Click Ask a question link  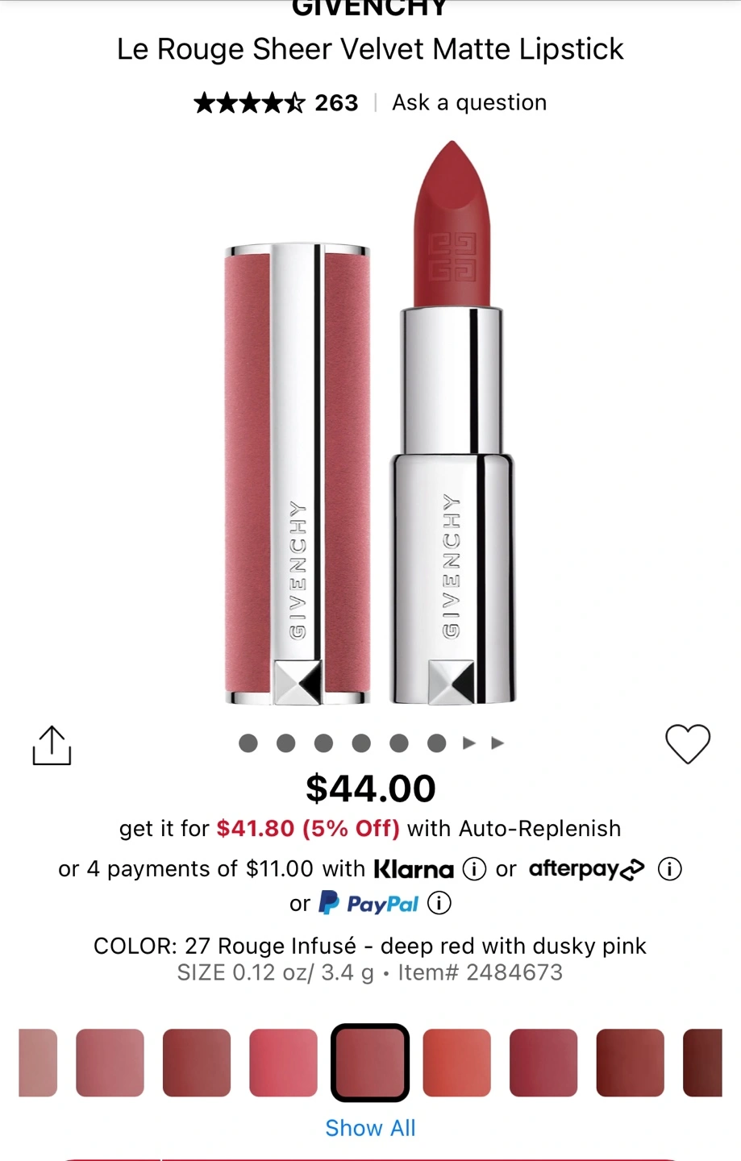tap(469, 102)
